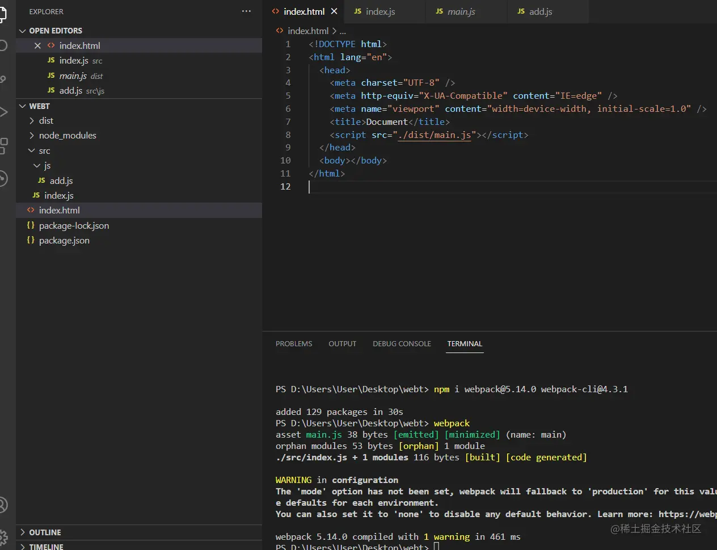The image size is (717, 550).
Task: Open the Accounts menu icon
Action: tap(3, 504)
